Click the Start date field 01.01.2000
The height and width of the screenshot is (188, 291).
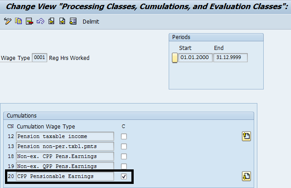195,58
